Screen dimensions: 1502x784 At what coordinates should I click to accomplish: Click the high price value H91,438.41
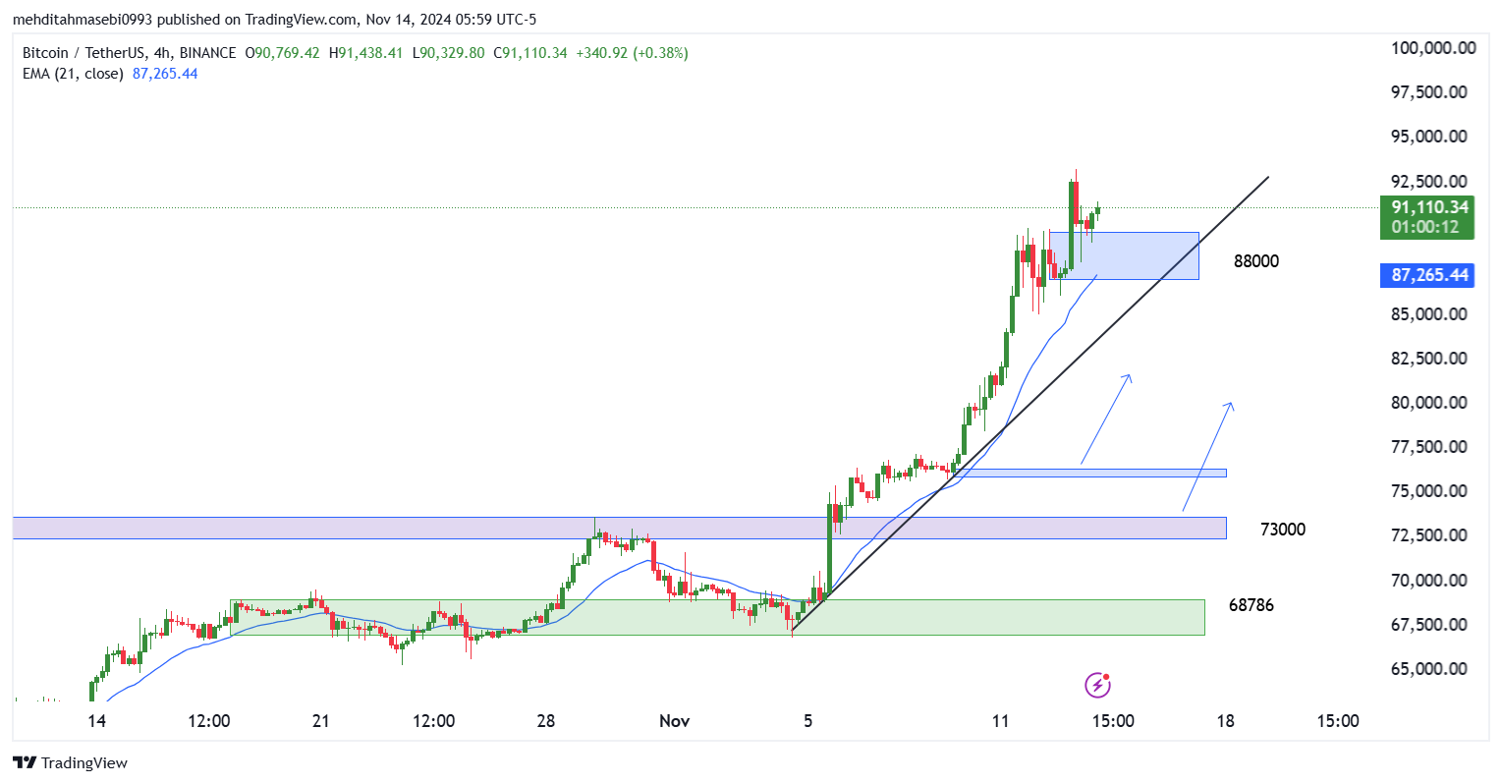point(365,53)
